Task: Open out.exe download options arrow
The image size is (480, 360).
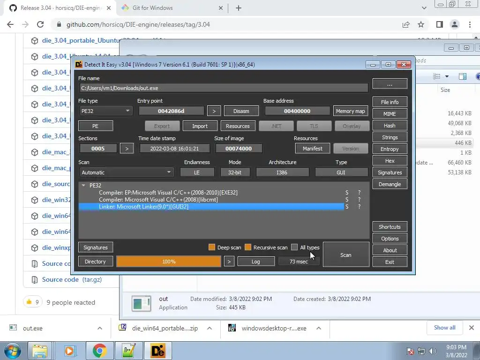Action: click(100, 328)
